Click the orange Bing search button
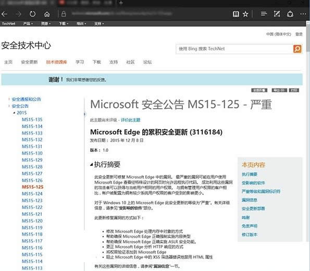Image resolution: width=310 pixels, height=271 pixels. coord(297,49)
